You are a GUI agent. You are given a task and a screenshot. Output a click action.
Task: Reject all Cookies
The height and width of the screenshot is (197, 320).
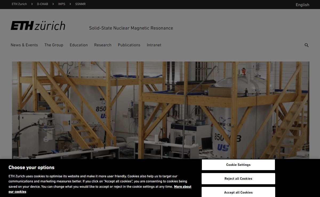[238, 179]
